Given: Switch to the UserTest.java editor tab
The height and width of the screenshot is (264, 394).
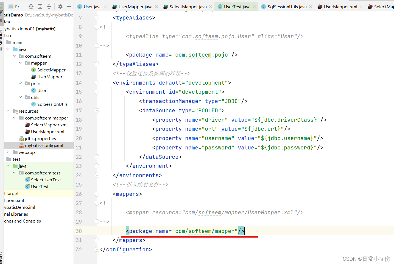Looking at the screenshot, I should 237,7.
